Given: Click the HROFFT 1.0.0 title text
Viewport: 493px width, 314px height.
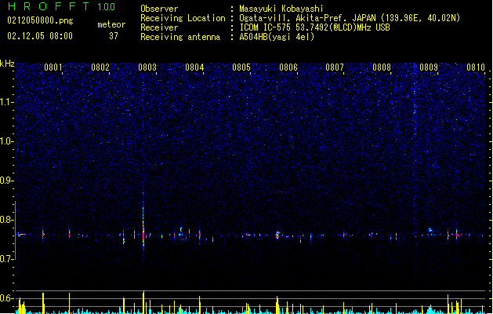Looking at the screenshot, I should (x=62, y=6).
